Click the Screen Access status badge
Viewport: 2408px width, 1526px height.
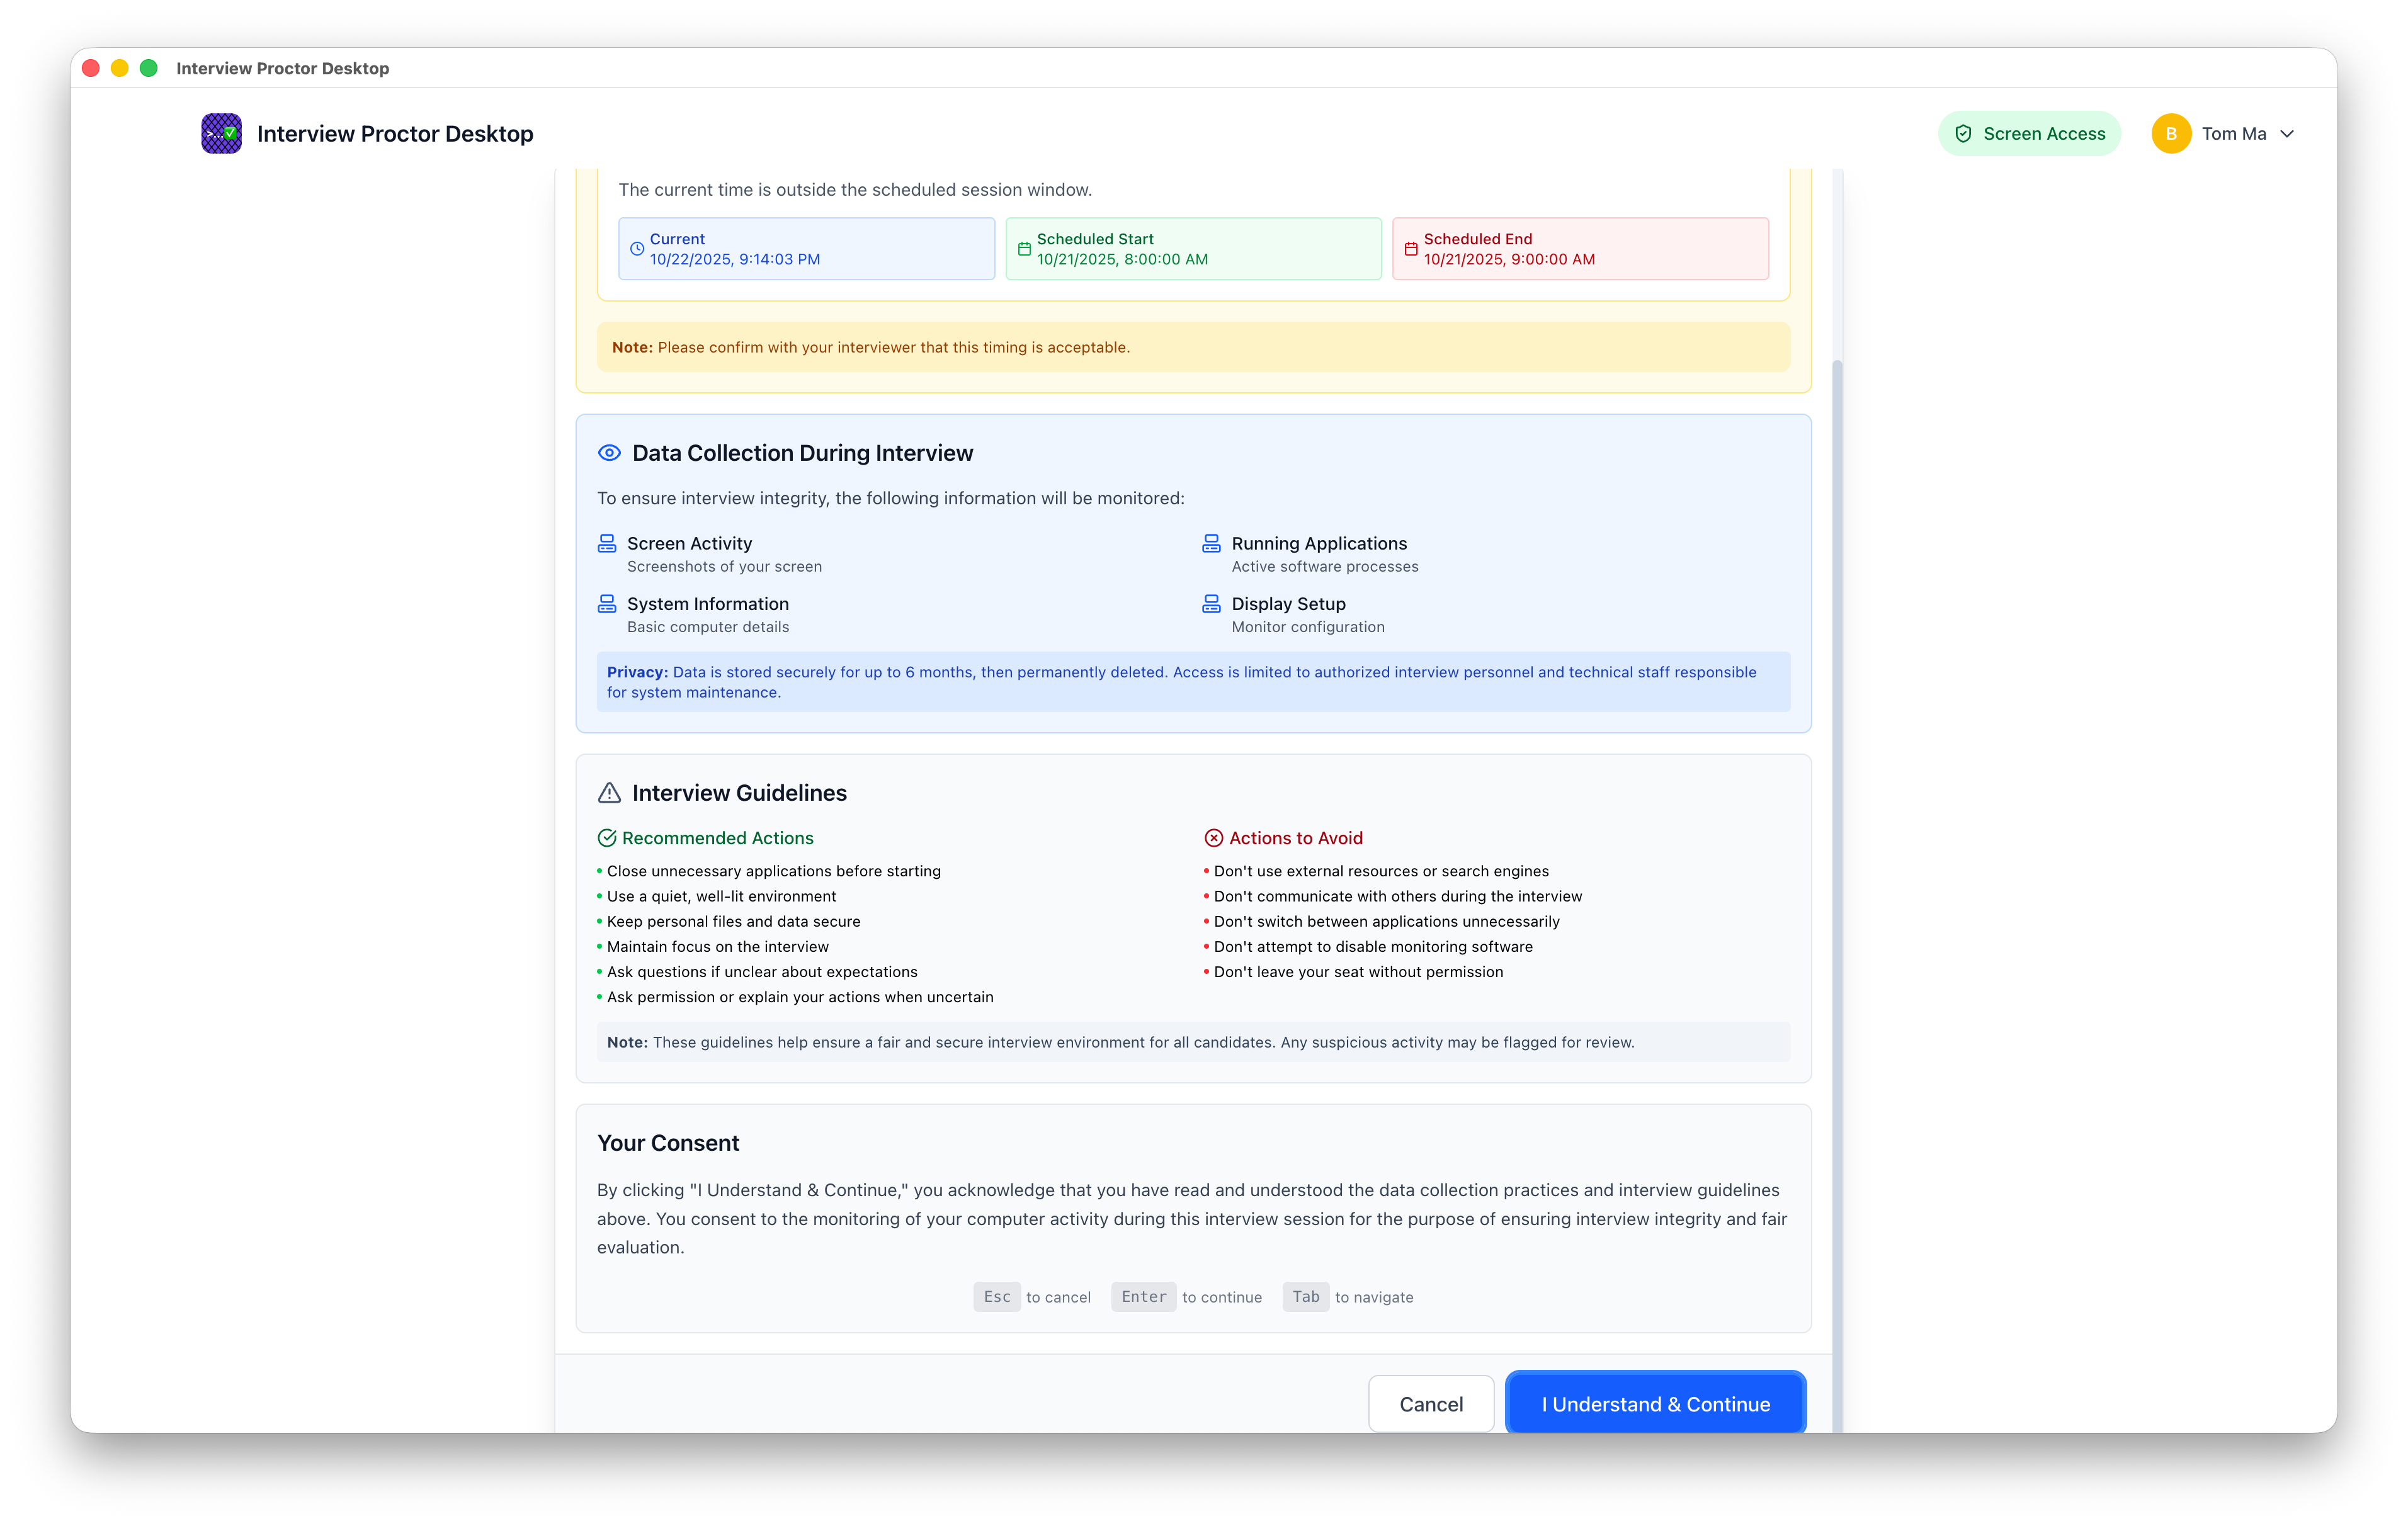[x=2029, y=134]
